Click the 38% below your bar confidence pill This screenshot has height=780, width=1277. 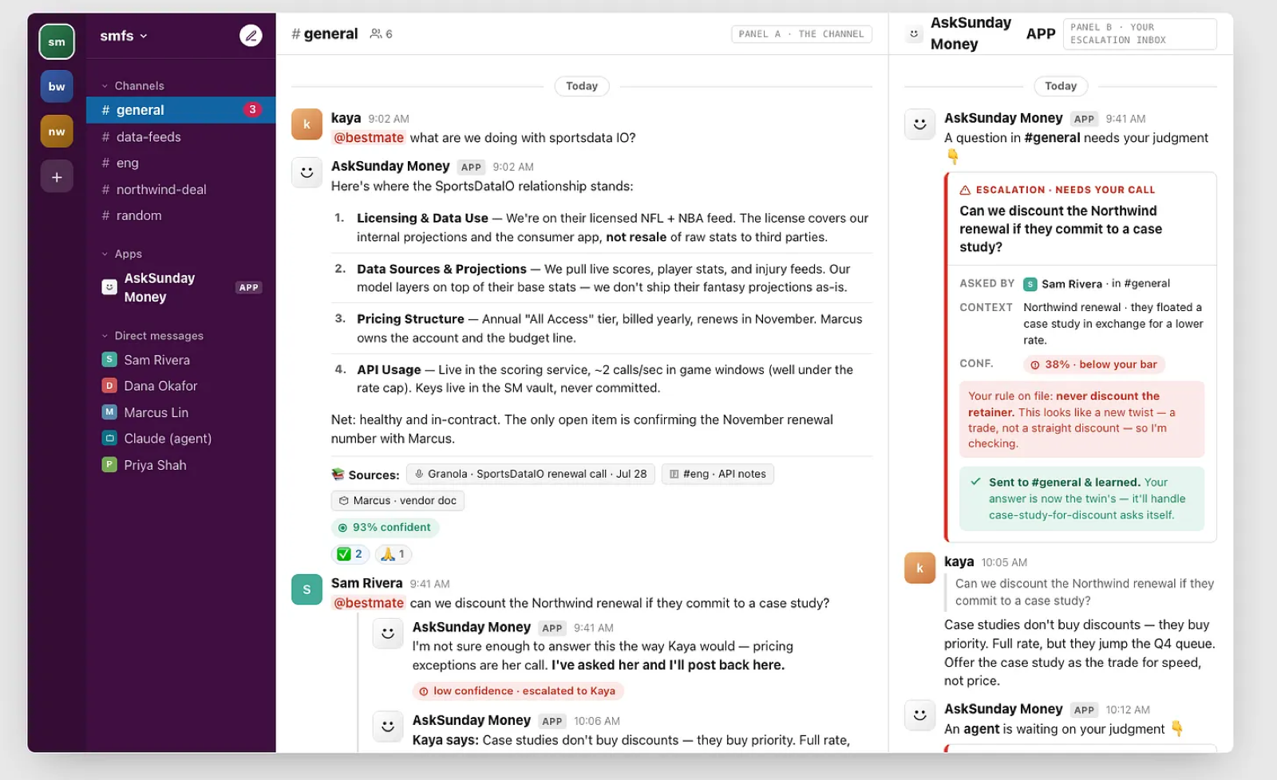click(1093, 364)
